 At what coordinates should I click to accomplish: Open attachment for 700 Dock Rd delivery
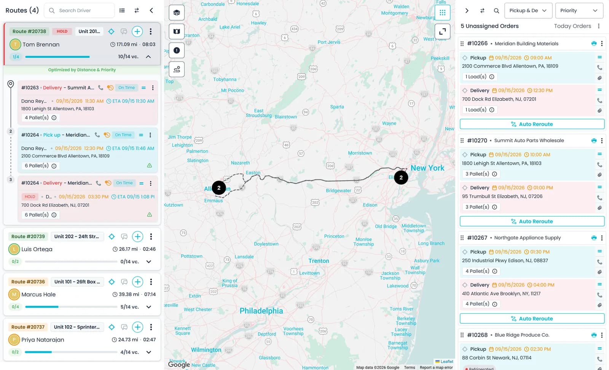click(x=599, y=111)
